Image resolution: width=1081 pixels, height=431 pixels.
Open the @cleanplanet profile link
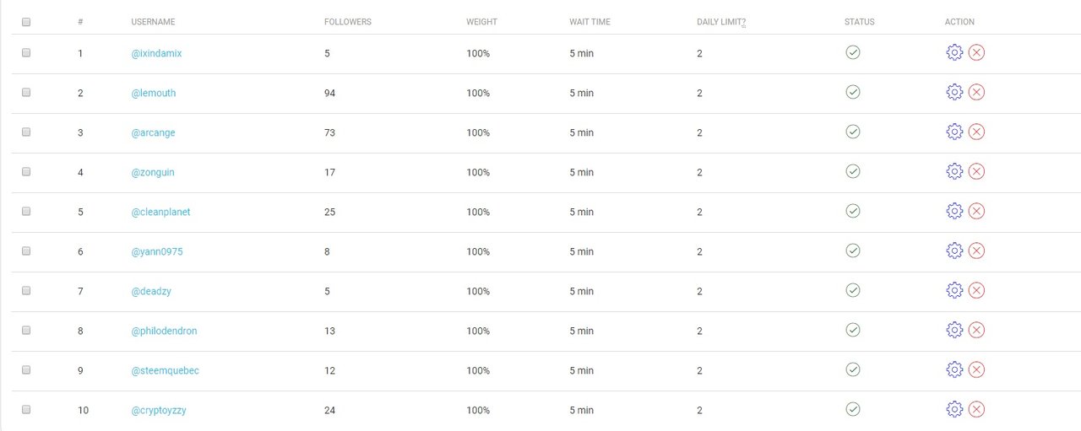[160, 212]
